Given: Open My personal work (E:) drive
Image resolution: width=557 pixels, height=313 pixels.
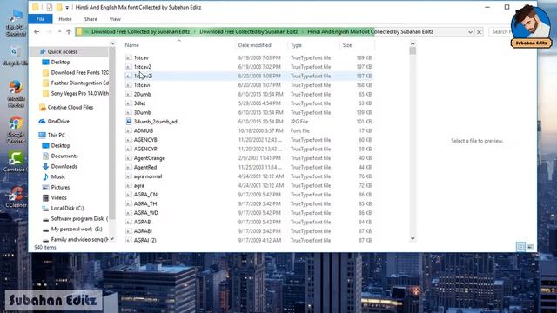Looking at the screenshot, I should [72, 230].
